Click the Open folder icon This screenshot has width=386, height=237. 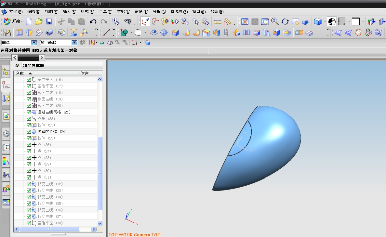pos(39,22)
